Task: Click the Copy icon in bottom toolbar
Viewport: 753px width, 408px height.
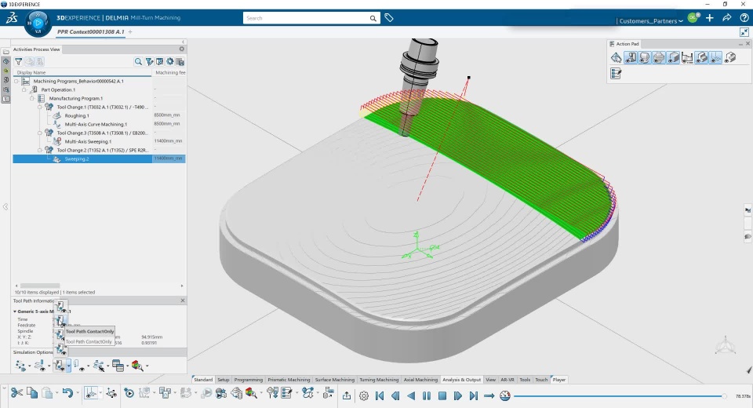Action: coord(32,393)
